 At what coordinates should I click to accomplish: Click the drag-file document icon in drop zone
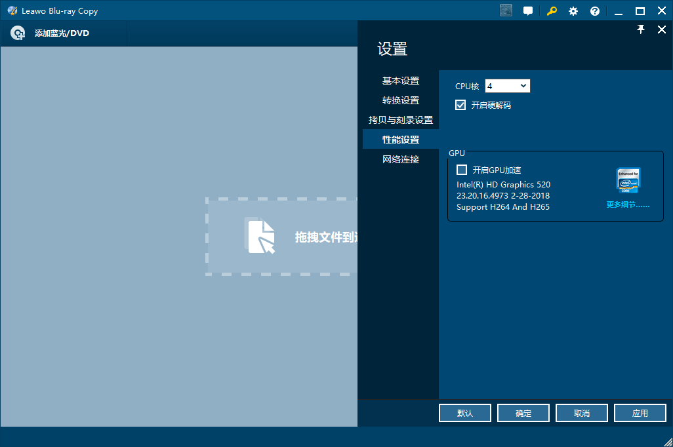coord(260,236)
